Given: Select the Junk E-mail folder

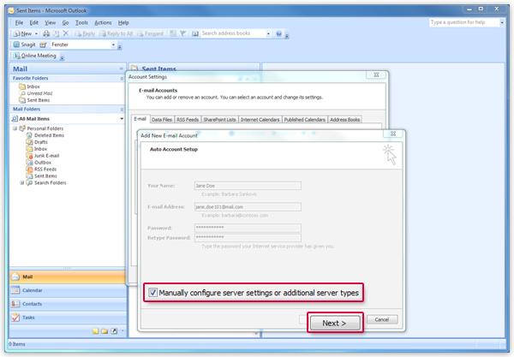Looking at the screenshot, I should 43,156.
